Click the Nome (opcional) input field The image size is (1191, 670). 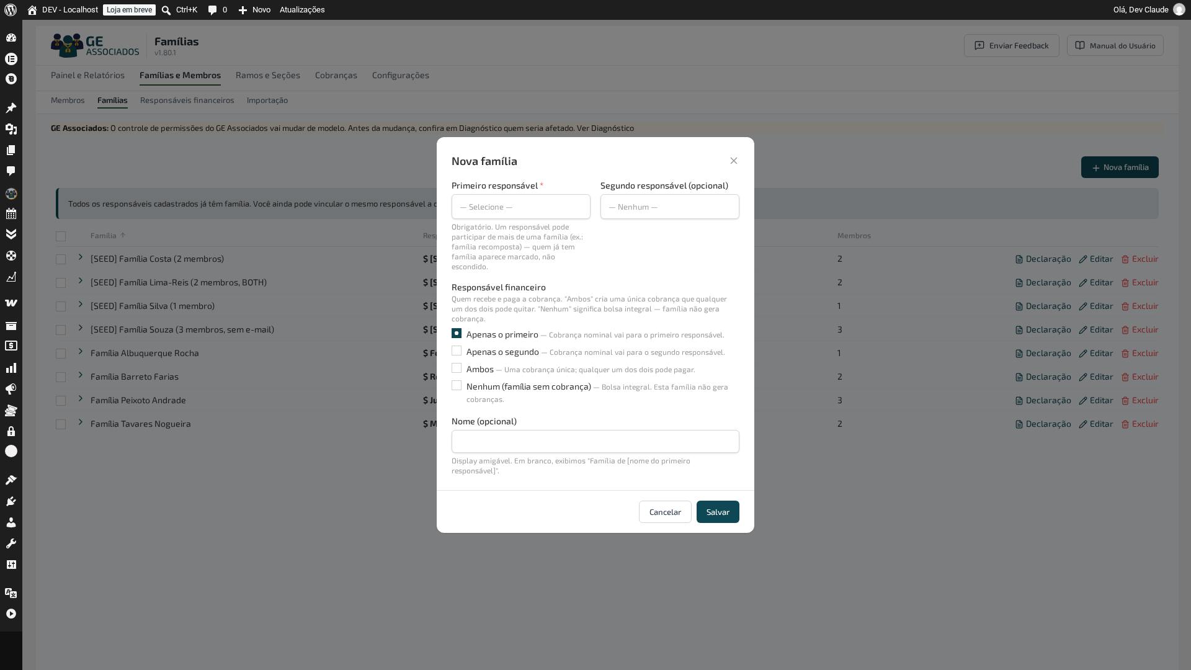pos(595,442)
